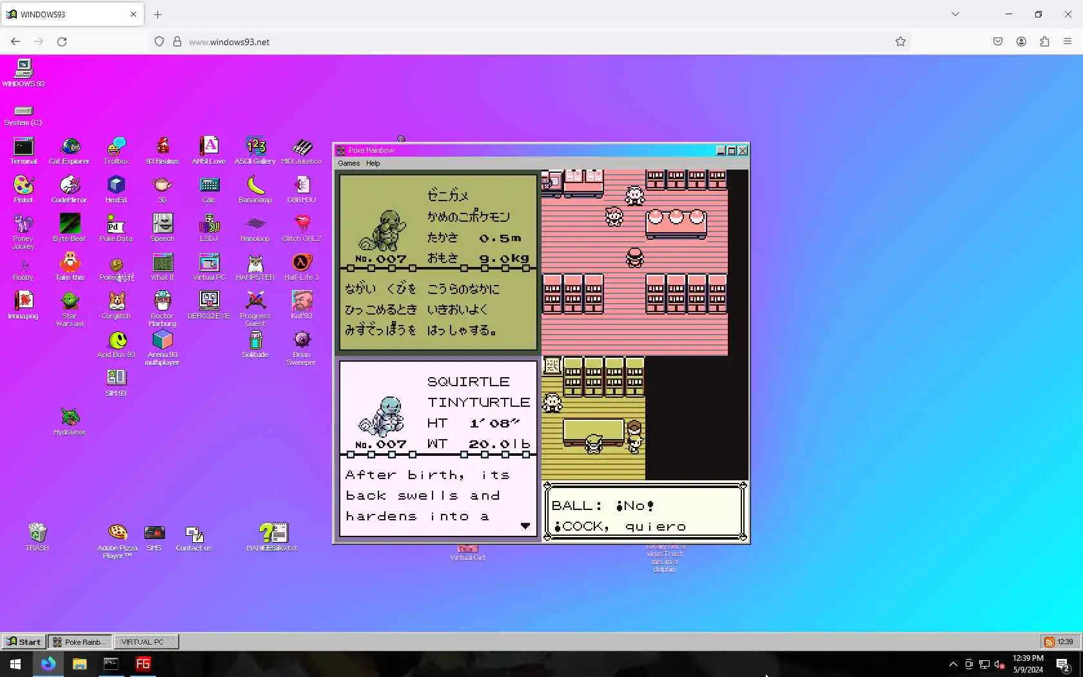Launch the Piskel paint palette icon

(x=23, y=190)
